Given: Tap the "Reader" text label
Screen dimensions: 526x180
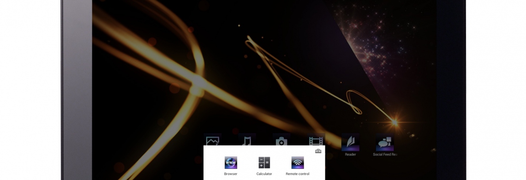Looking at the screenshot, I should (350, 155).
